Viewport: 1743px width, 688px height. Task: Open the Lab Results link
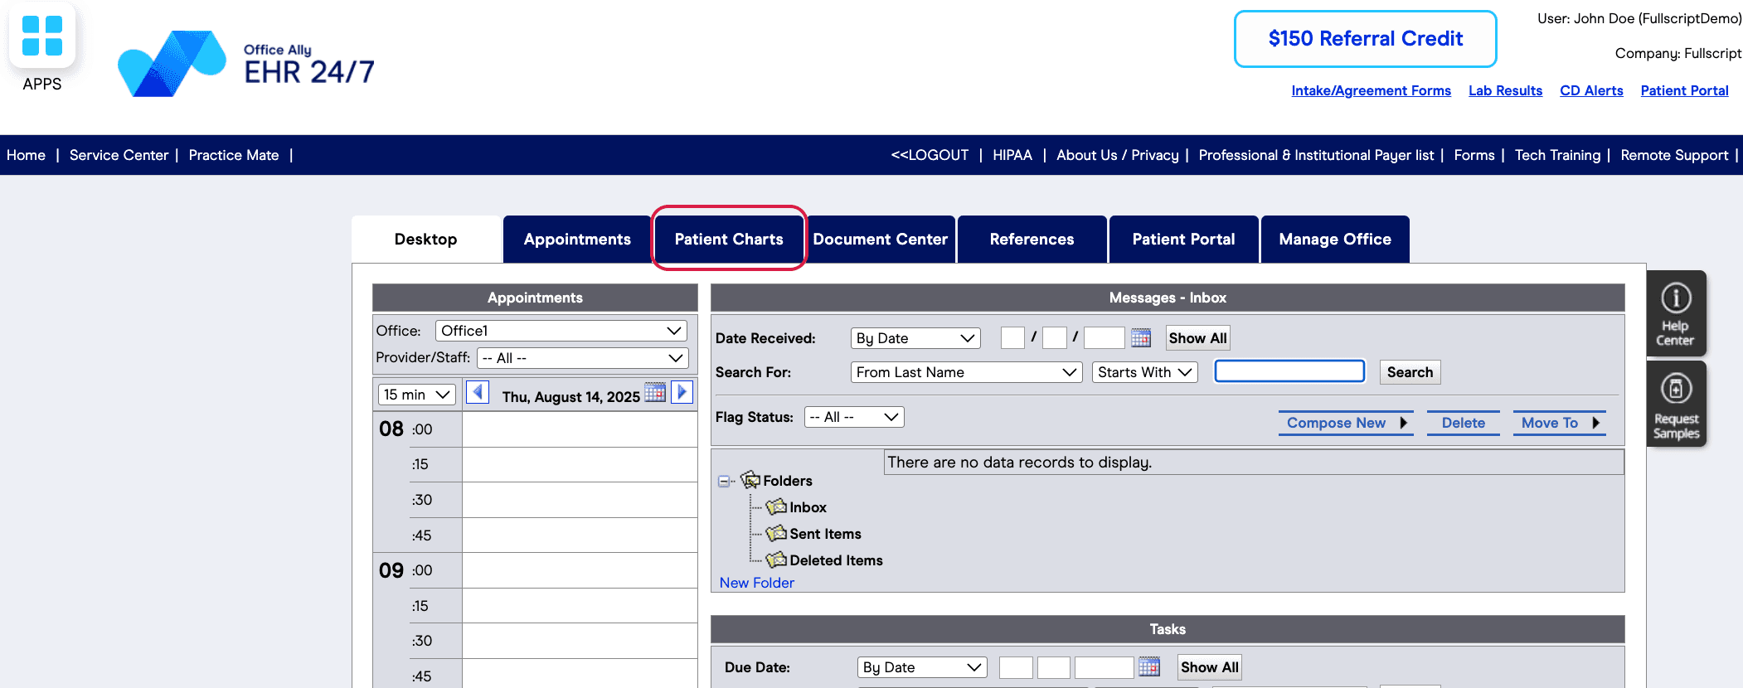[1506, 90]
